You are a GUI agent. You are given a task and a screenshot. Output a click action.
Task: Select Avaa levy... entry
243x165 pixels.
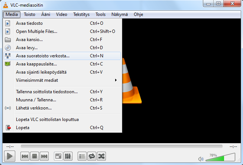coord(62,48)
